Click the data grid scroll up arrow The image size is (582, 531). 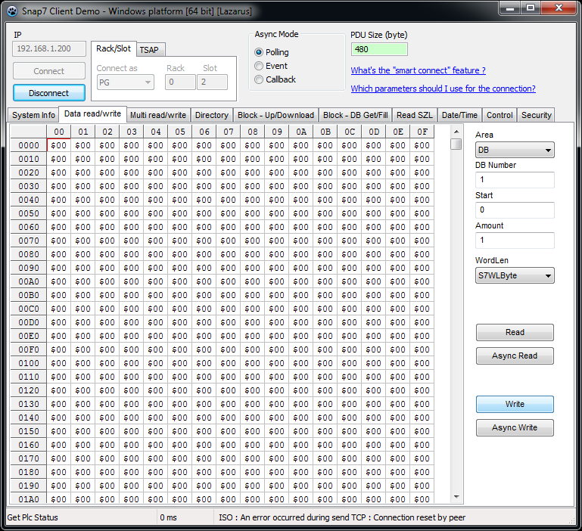pos(456,132)
